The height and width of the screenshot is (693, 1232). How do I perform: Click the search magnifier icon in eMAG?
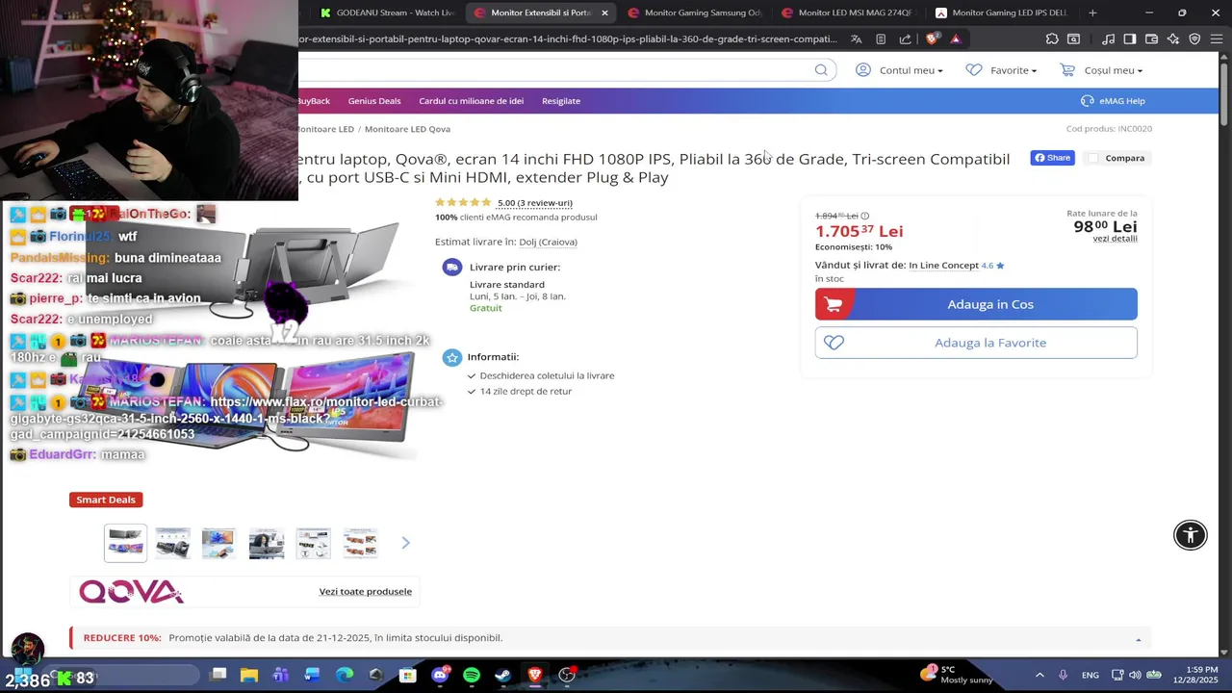click(821, 69)
